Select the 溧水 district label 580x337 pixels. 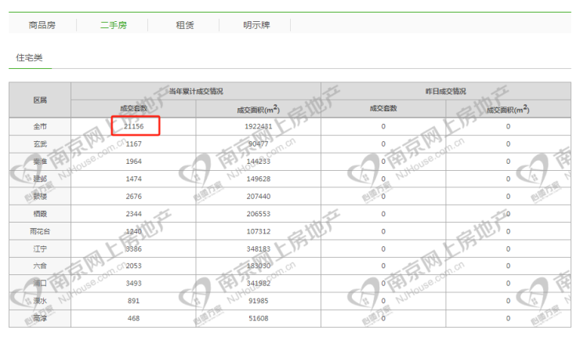(40, 301)
